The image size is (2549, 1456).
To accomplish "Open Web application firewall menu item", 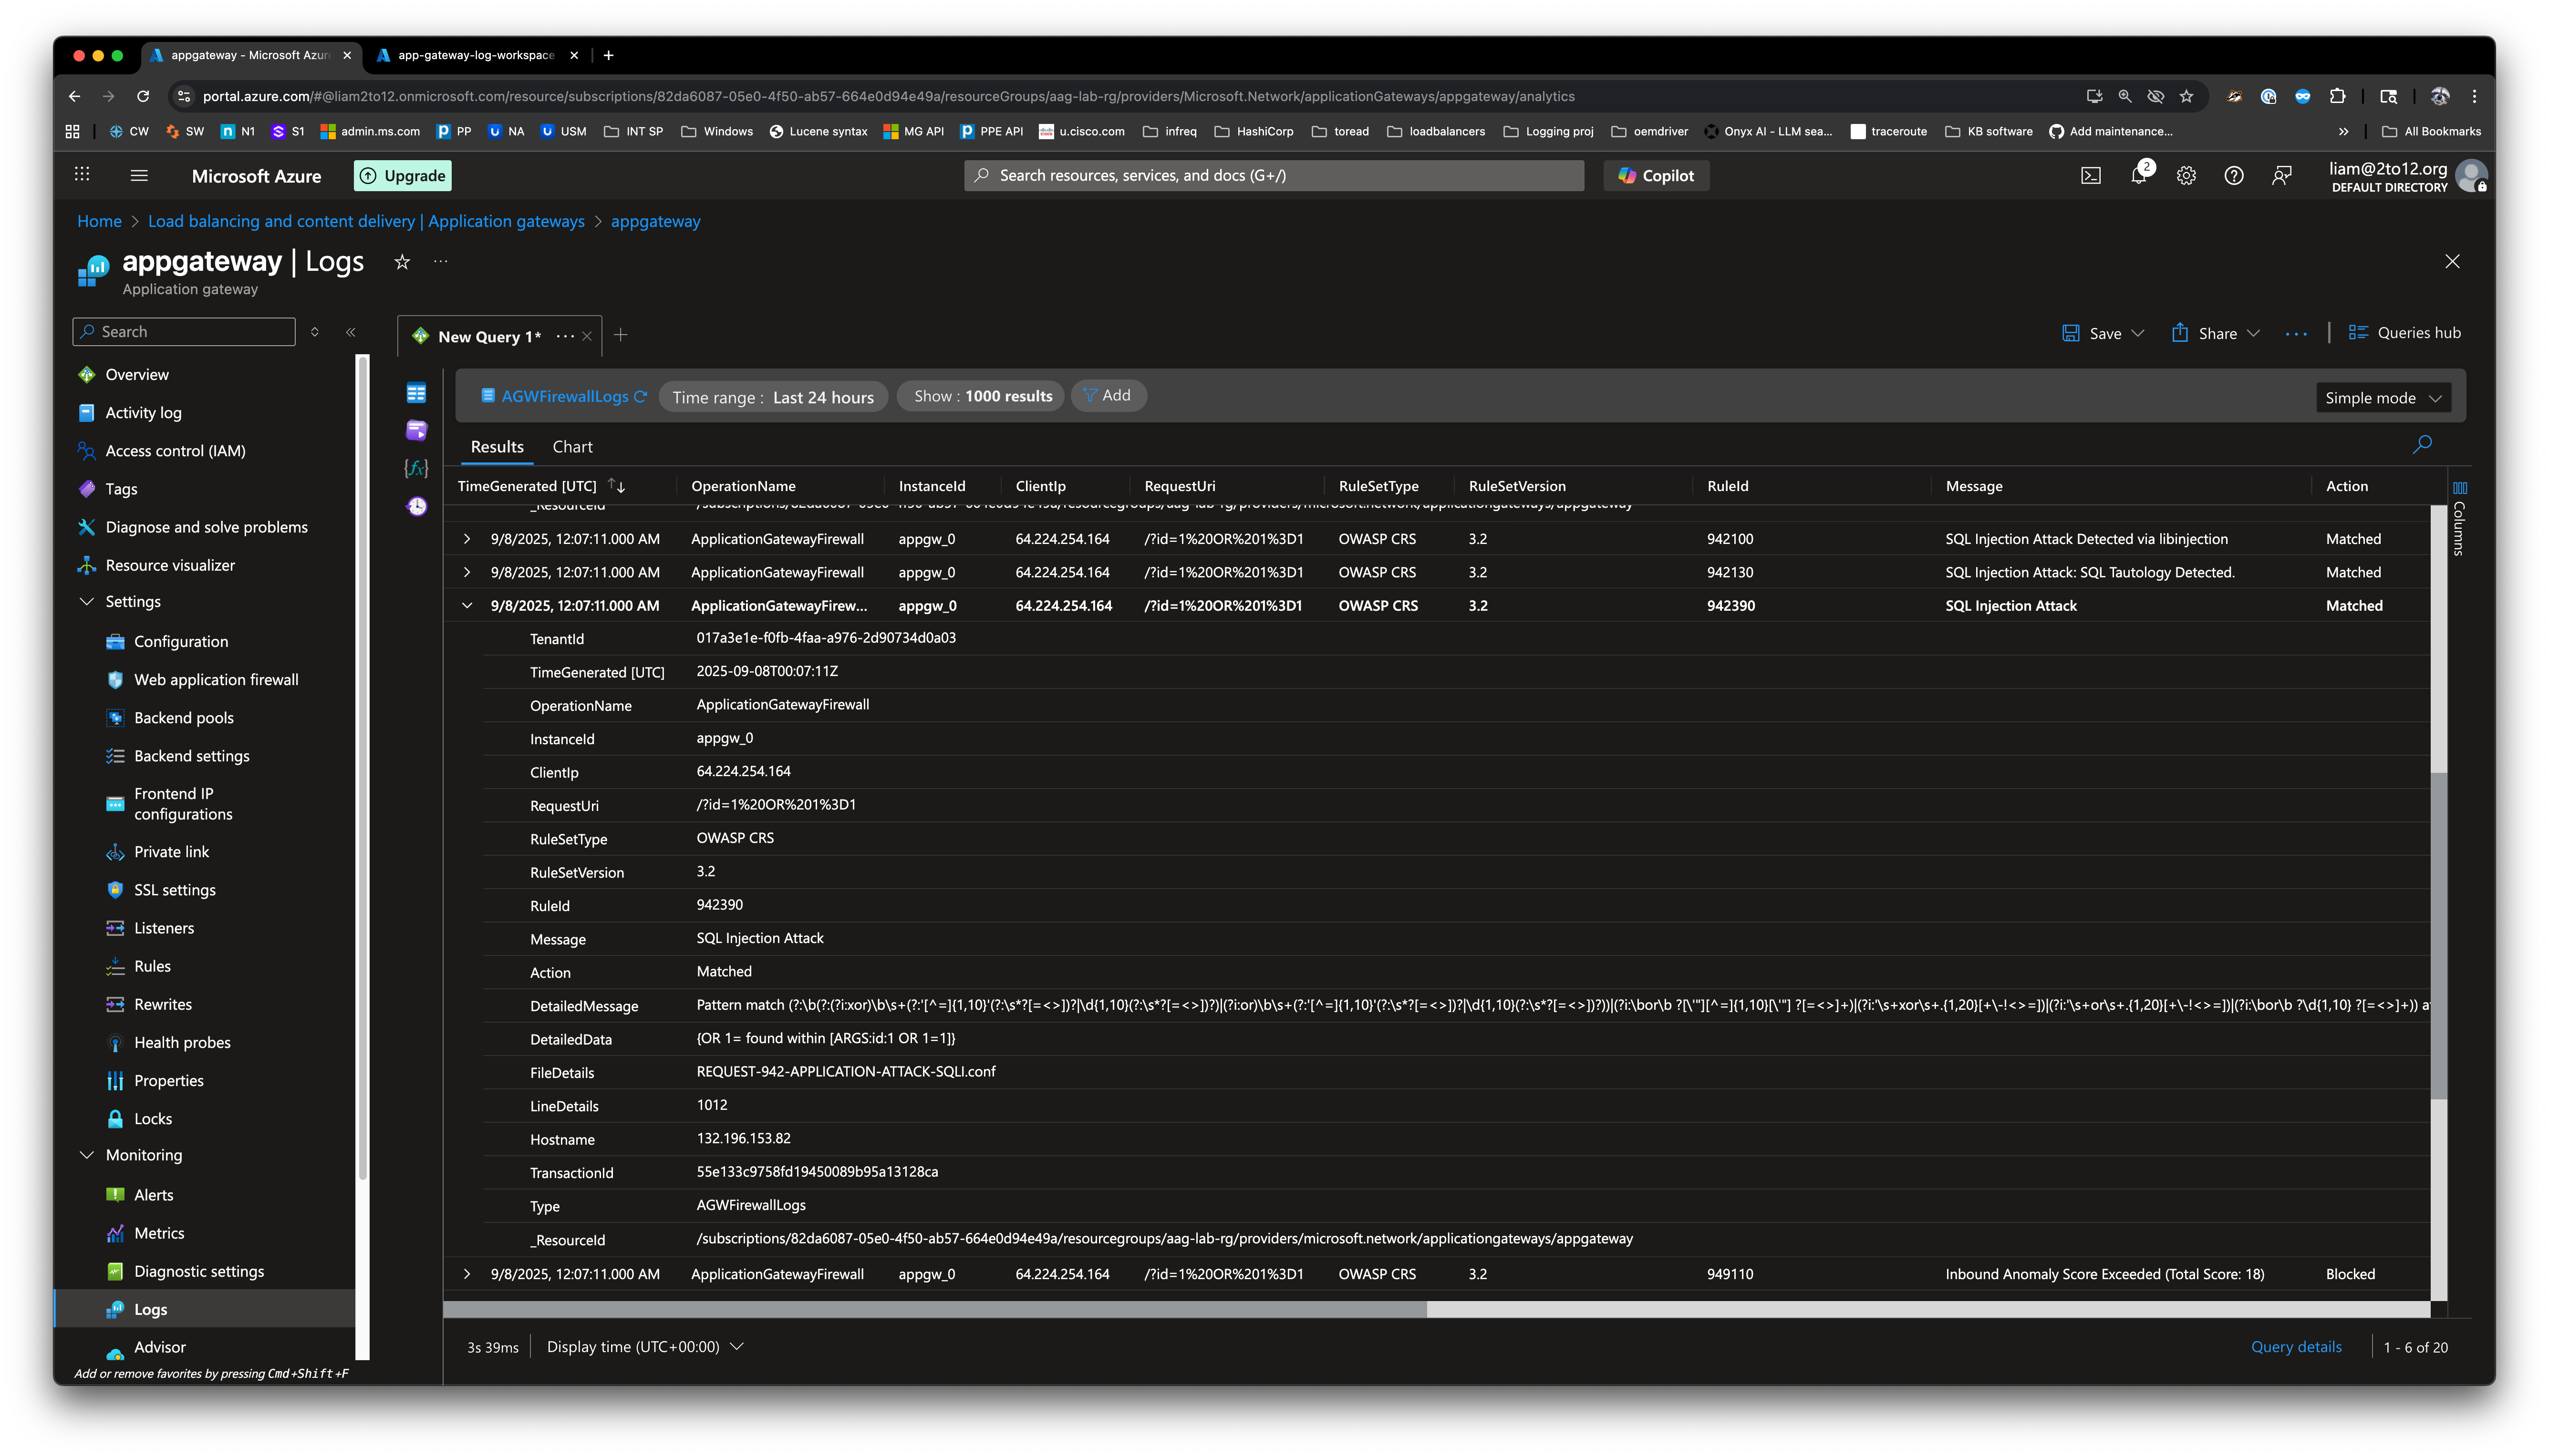I will tap(216, 680).
